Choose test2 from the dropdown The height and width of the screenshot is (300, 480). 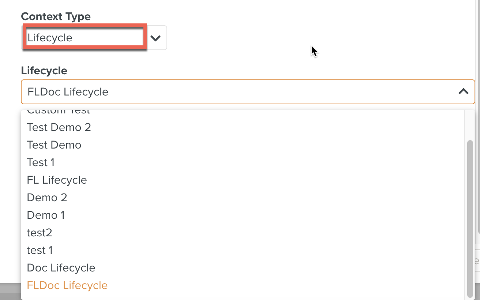pyautogui.click(x=39, y=233)
